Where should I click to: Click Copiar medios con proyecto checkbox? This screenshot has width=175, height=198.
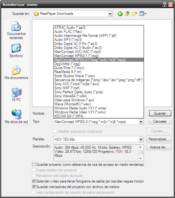click(34, 170)
